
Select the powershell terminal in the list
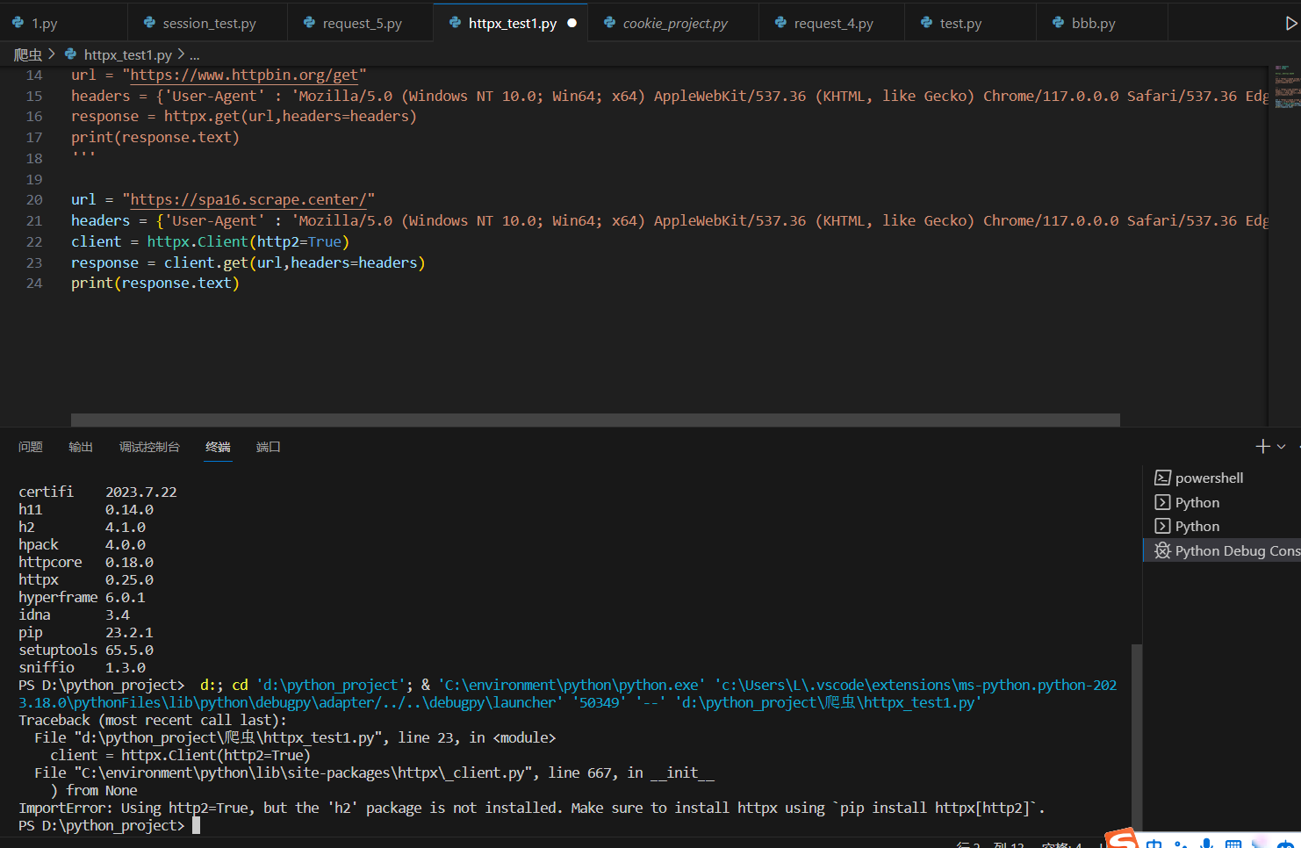[x=1222, y=478]
